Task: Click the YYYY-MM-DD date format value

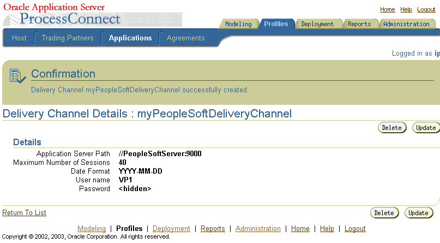Action: pyautogui.click(x=140, y=171)
